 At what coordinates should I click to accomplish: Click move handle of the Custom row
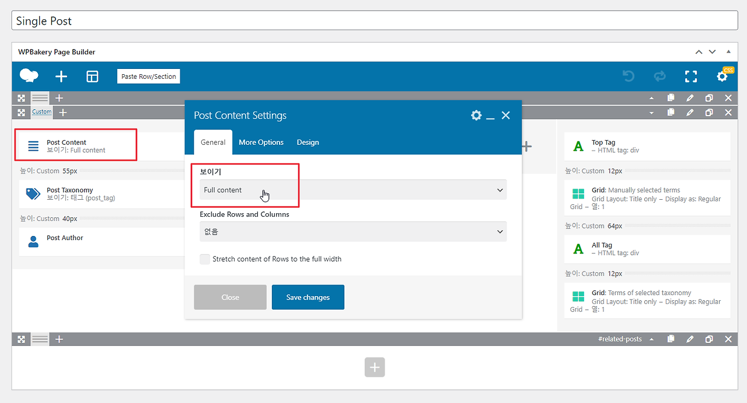(21, 112)
